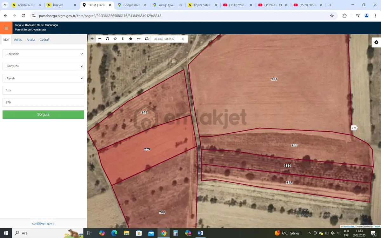381x238 pixels.
Task: Expand the Ayvalı neighborhood dropdown
Action: point(43,78)
